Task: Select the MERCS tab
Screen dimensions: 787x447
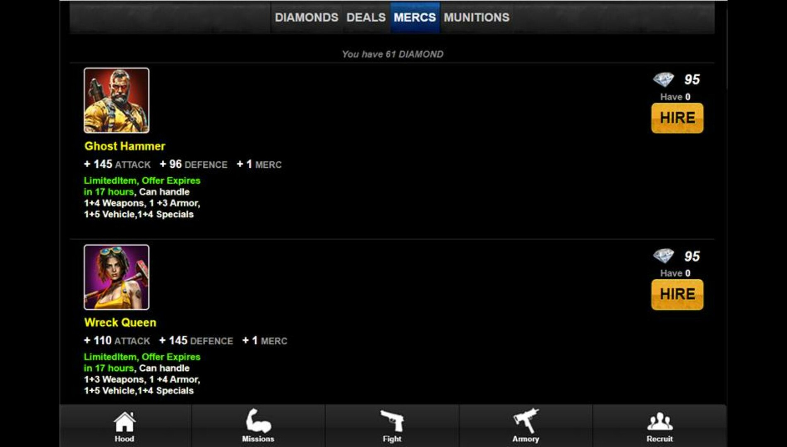Action: coord(415,18)
